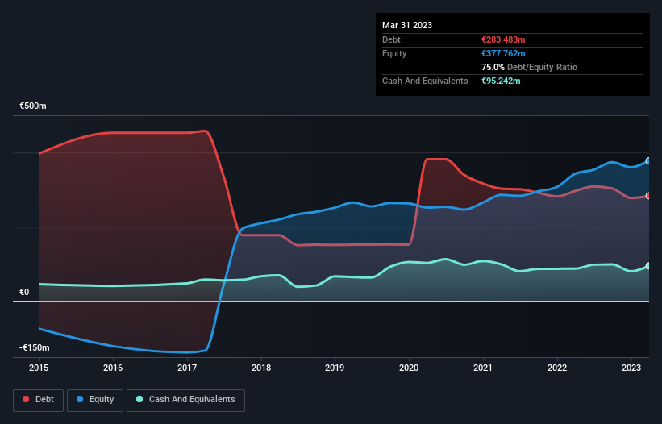
Task: Click the 2022 x-axis label
Action: [x=557, y=368]
